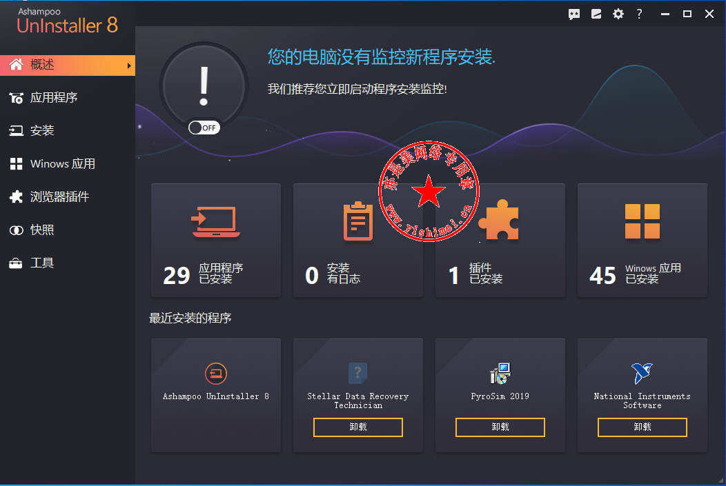726x486 pixels.
Task: Open help with the question mark icon
Action: pyautogui.click(x=640, y=14)
